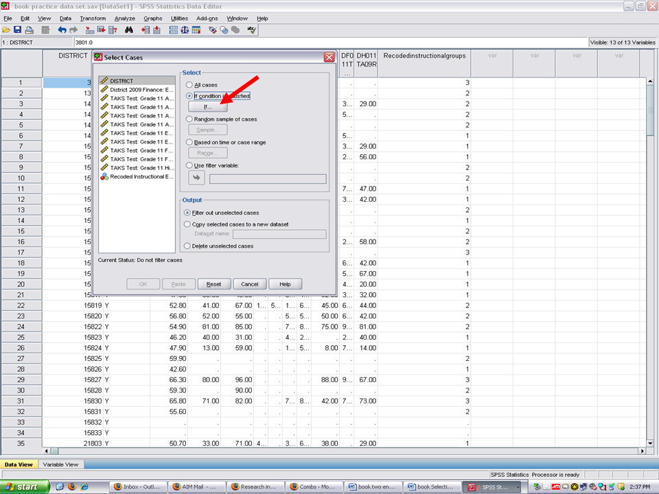Click the Reset button in dialog
This screenshot has height=494, width=659.
[214, 284]
